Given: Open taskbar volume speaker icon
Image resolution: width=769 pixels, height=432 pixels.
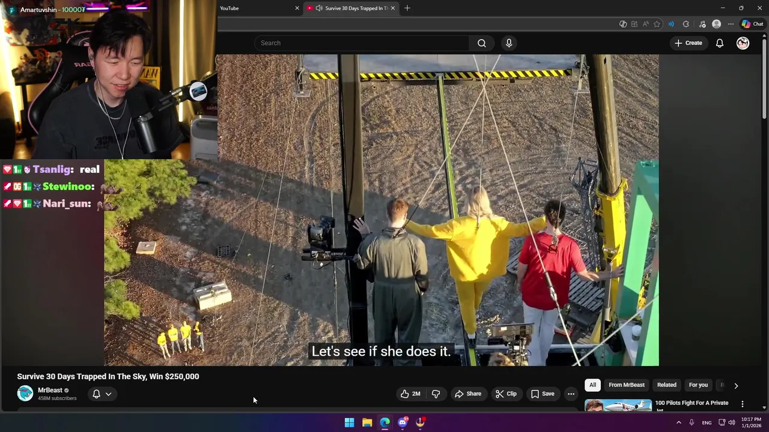Looking at the screenshot, I should (732, 422).
